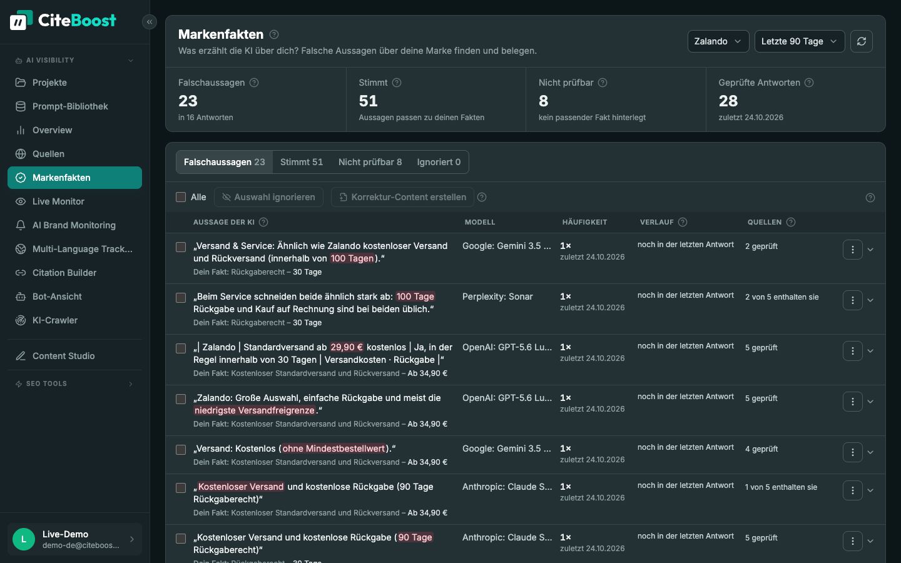Click the refresh icon next to Letzte 90 Tage

(x=862, y=41)
